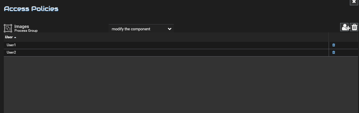Click the Process Group type label

[x=26, y=31]
